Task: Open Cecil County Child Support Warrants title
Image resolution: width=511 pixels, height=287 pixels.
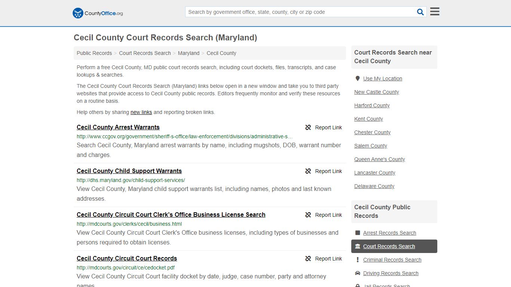Action: point(129,171)
